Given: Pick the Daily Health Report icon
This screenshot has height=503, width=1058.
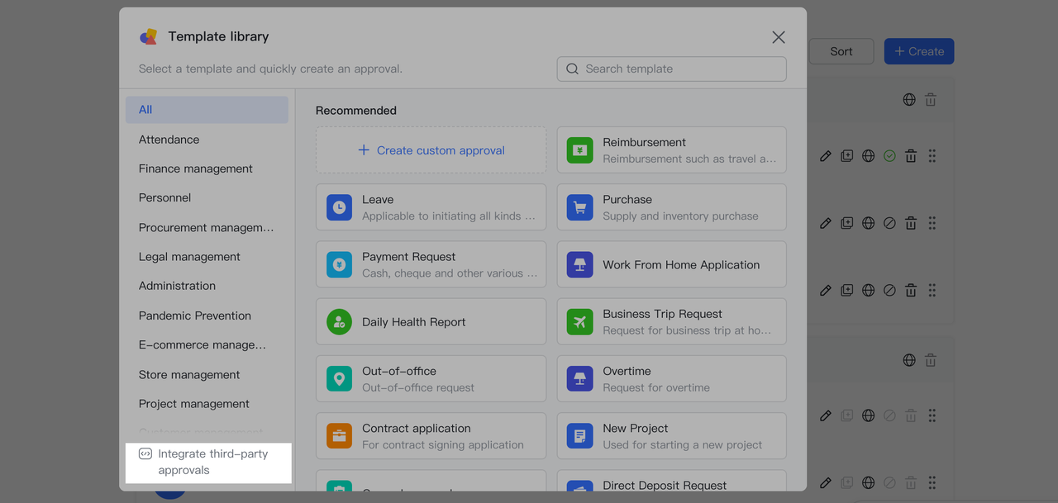Looking at the screenshot, I should (339, 322).
